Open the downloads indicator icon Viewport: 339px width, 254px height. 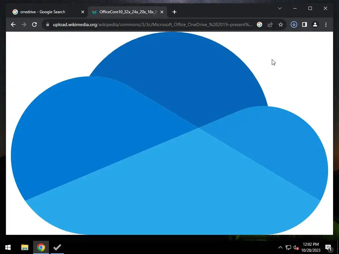pos(294,24)
